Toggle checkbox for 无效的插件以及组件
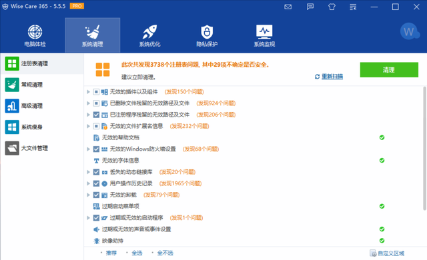 pyautogui.click(x=96, y=92)
